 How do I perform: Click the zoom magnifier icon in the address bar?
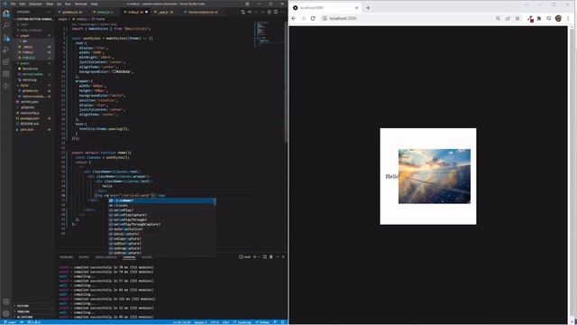(498, 18)
